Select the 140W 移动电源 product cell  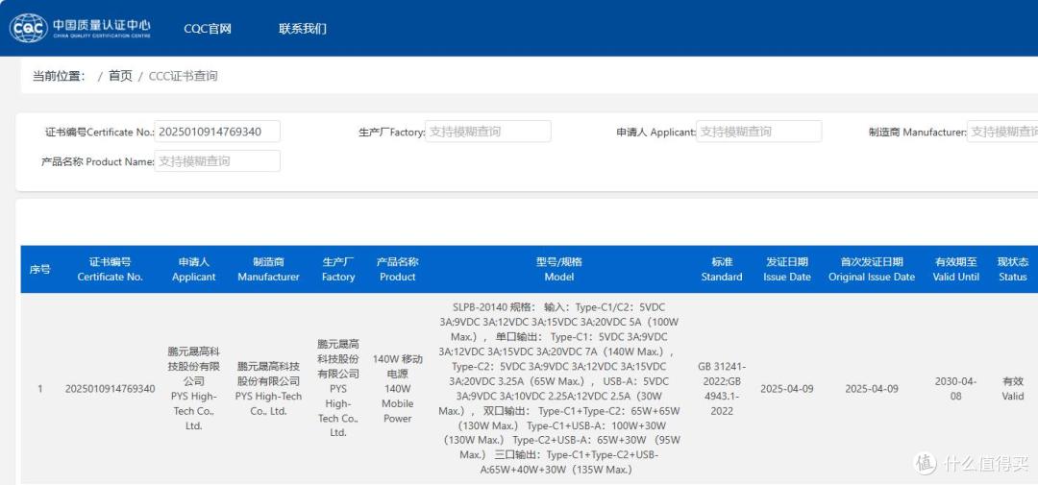(397, 388)
